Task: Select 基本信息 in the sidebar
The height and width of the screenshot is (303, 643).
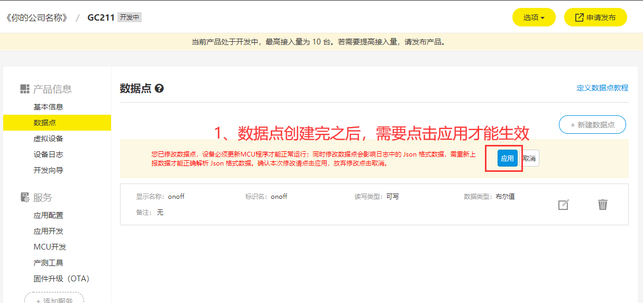Action: (x=48, y=107)
